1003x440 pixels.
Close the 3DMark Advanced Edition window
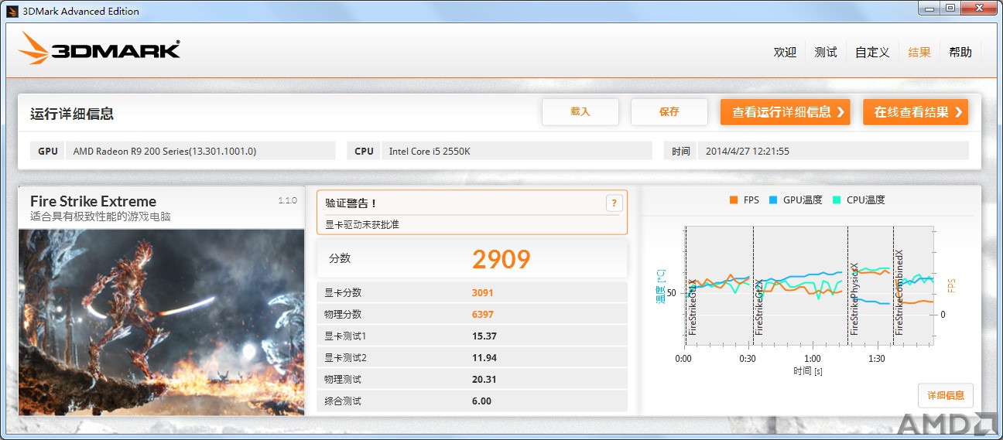977,8
